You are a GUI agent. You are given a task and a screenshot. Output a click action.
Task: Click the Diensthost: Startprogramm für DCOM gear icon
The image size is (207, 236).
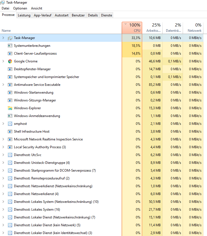tap(10, 171)
